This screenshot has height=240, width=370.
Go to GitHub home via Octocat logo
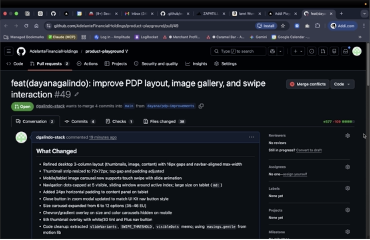point(21,51)
